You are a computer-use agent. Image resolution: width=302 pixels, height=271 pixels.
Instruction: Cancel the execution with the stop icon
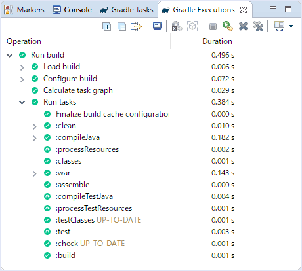point(213,27)
